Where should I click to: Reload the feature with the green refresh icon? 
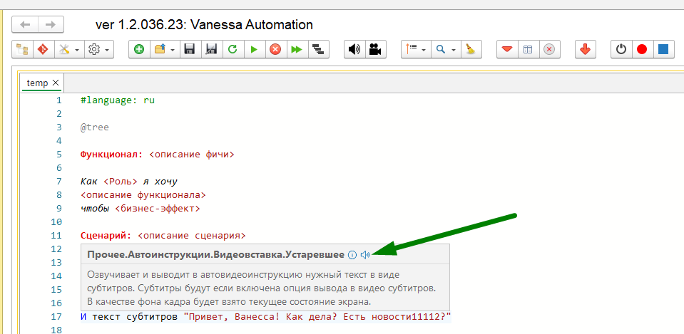point(233,49)
